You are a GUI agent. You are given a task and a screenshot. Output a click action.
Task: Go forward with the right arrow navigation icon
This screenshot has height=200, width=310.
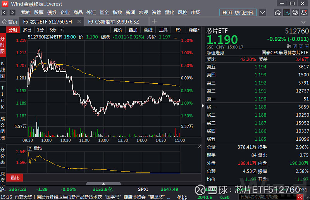click(12, 12)
